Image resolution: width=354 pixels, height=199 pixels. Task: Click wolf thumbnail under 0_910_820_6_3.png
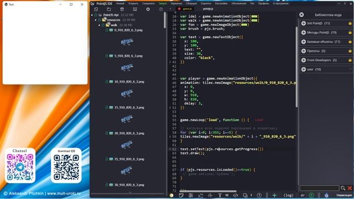(x=127, y=42)
